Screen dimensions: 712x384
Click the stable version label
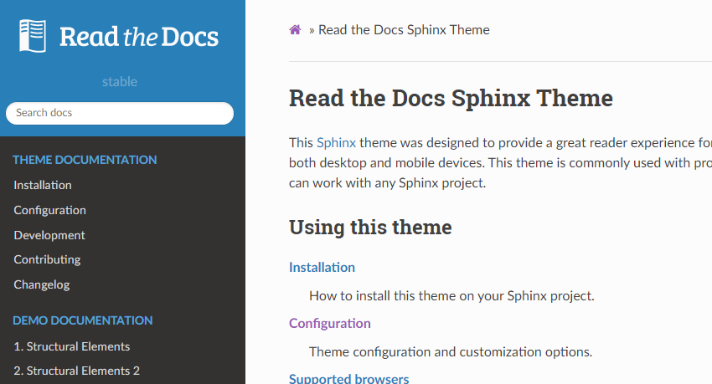pyautogui.click(x=120, y=82)
